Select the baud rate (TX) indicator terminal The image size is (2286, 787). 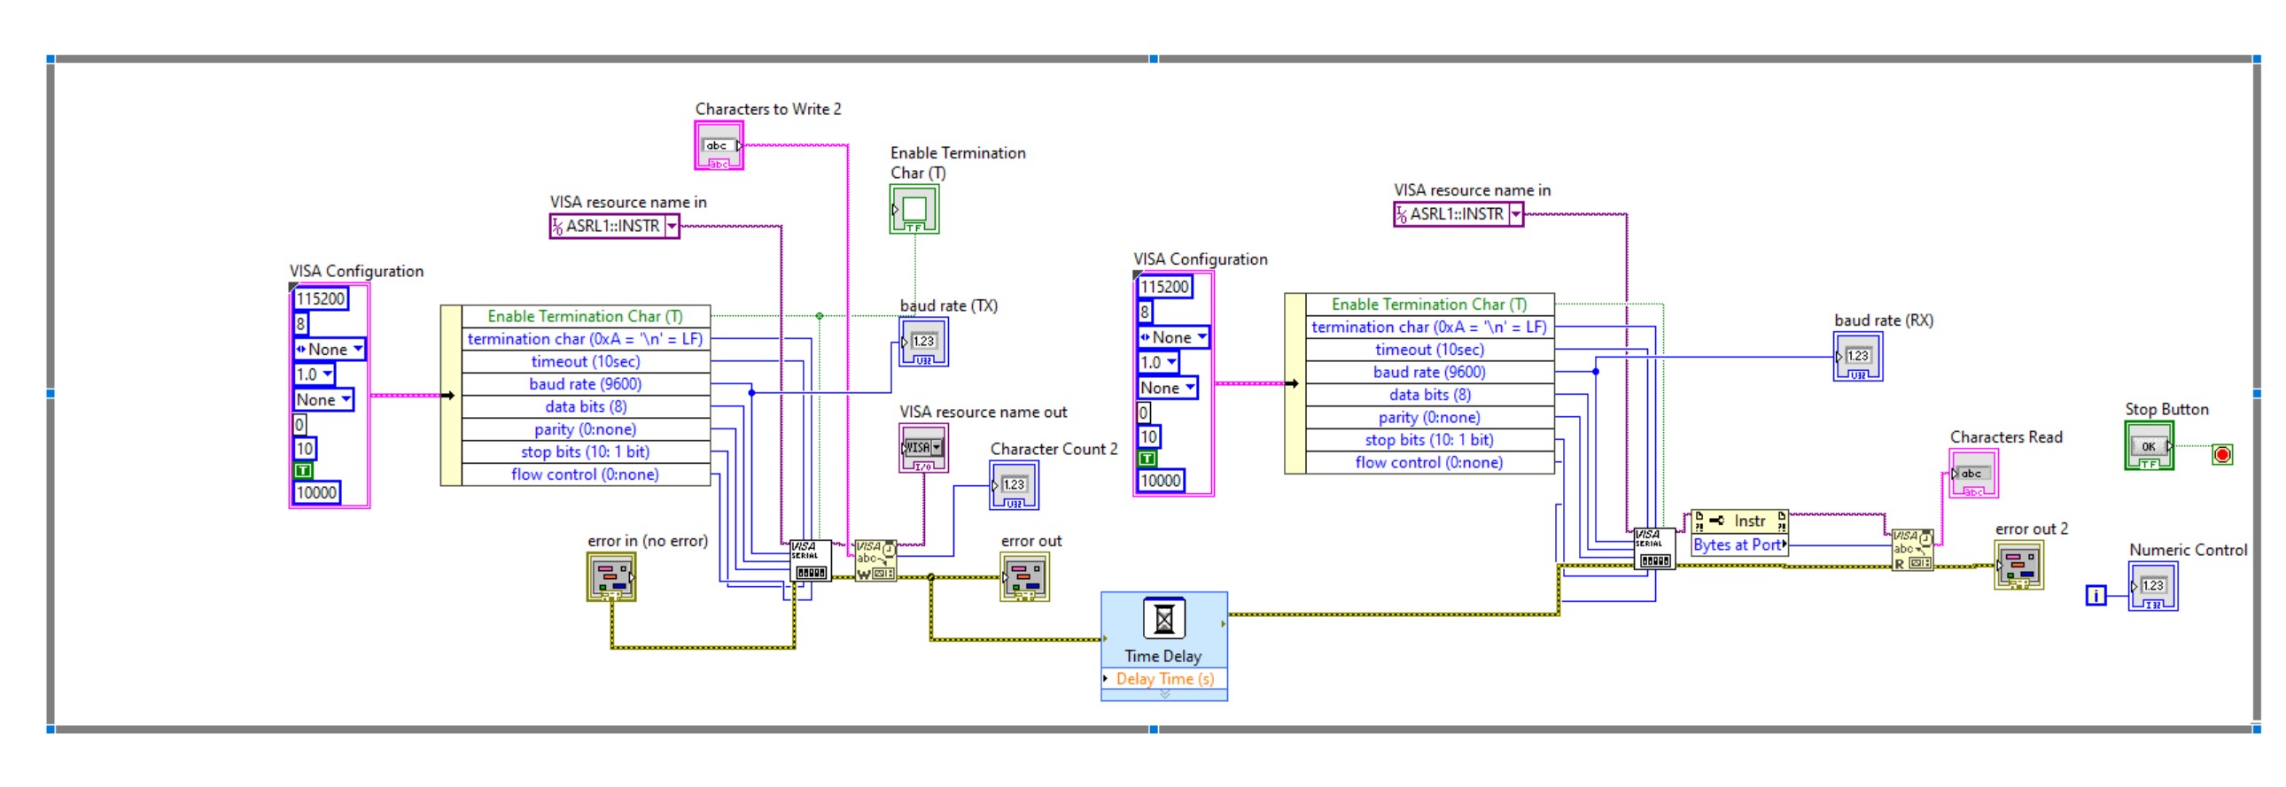924,342
